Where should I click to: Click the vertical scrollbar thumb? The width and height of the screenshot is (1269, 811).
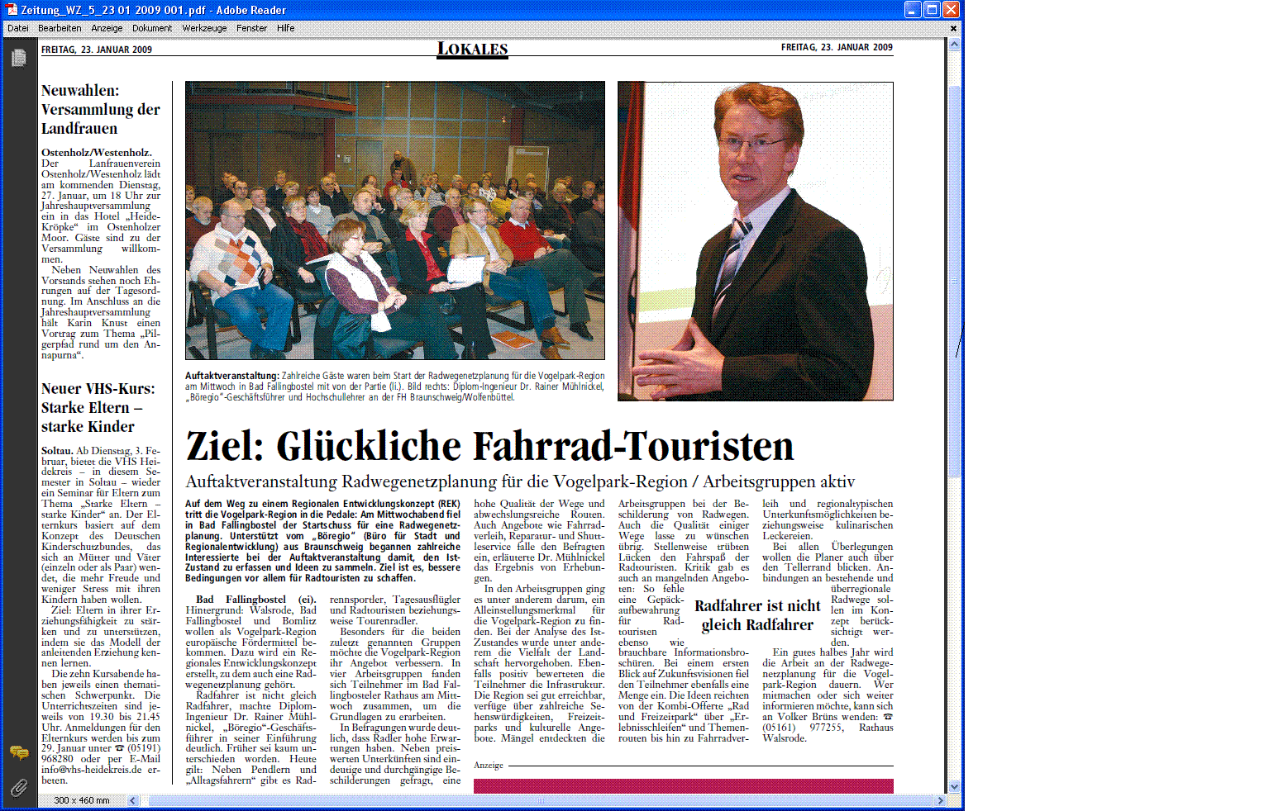[954, 281]
